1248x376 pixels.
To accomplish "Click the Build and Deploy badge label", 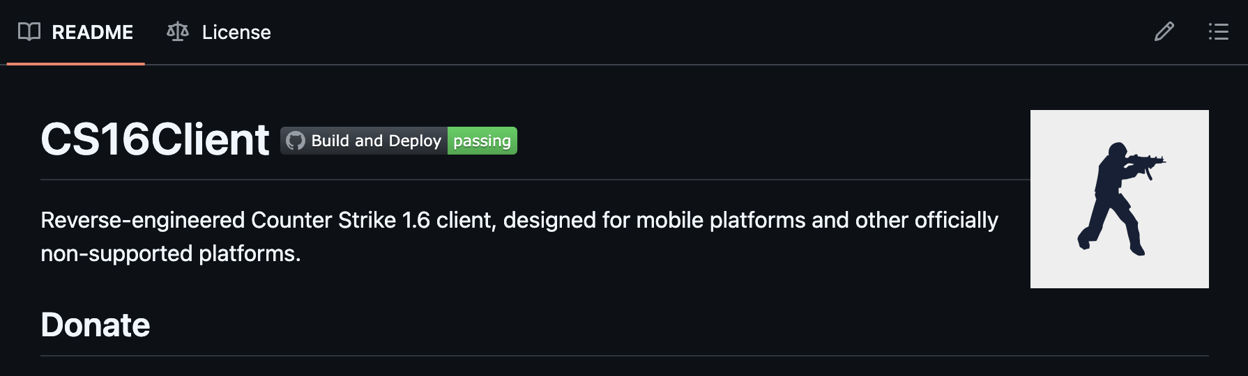I will tap(375, 141).
